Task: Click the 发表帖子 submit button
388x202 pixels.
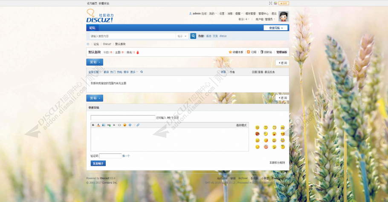Action: point(98,163)
